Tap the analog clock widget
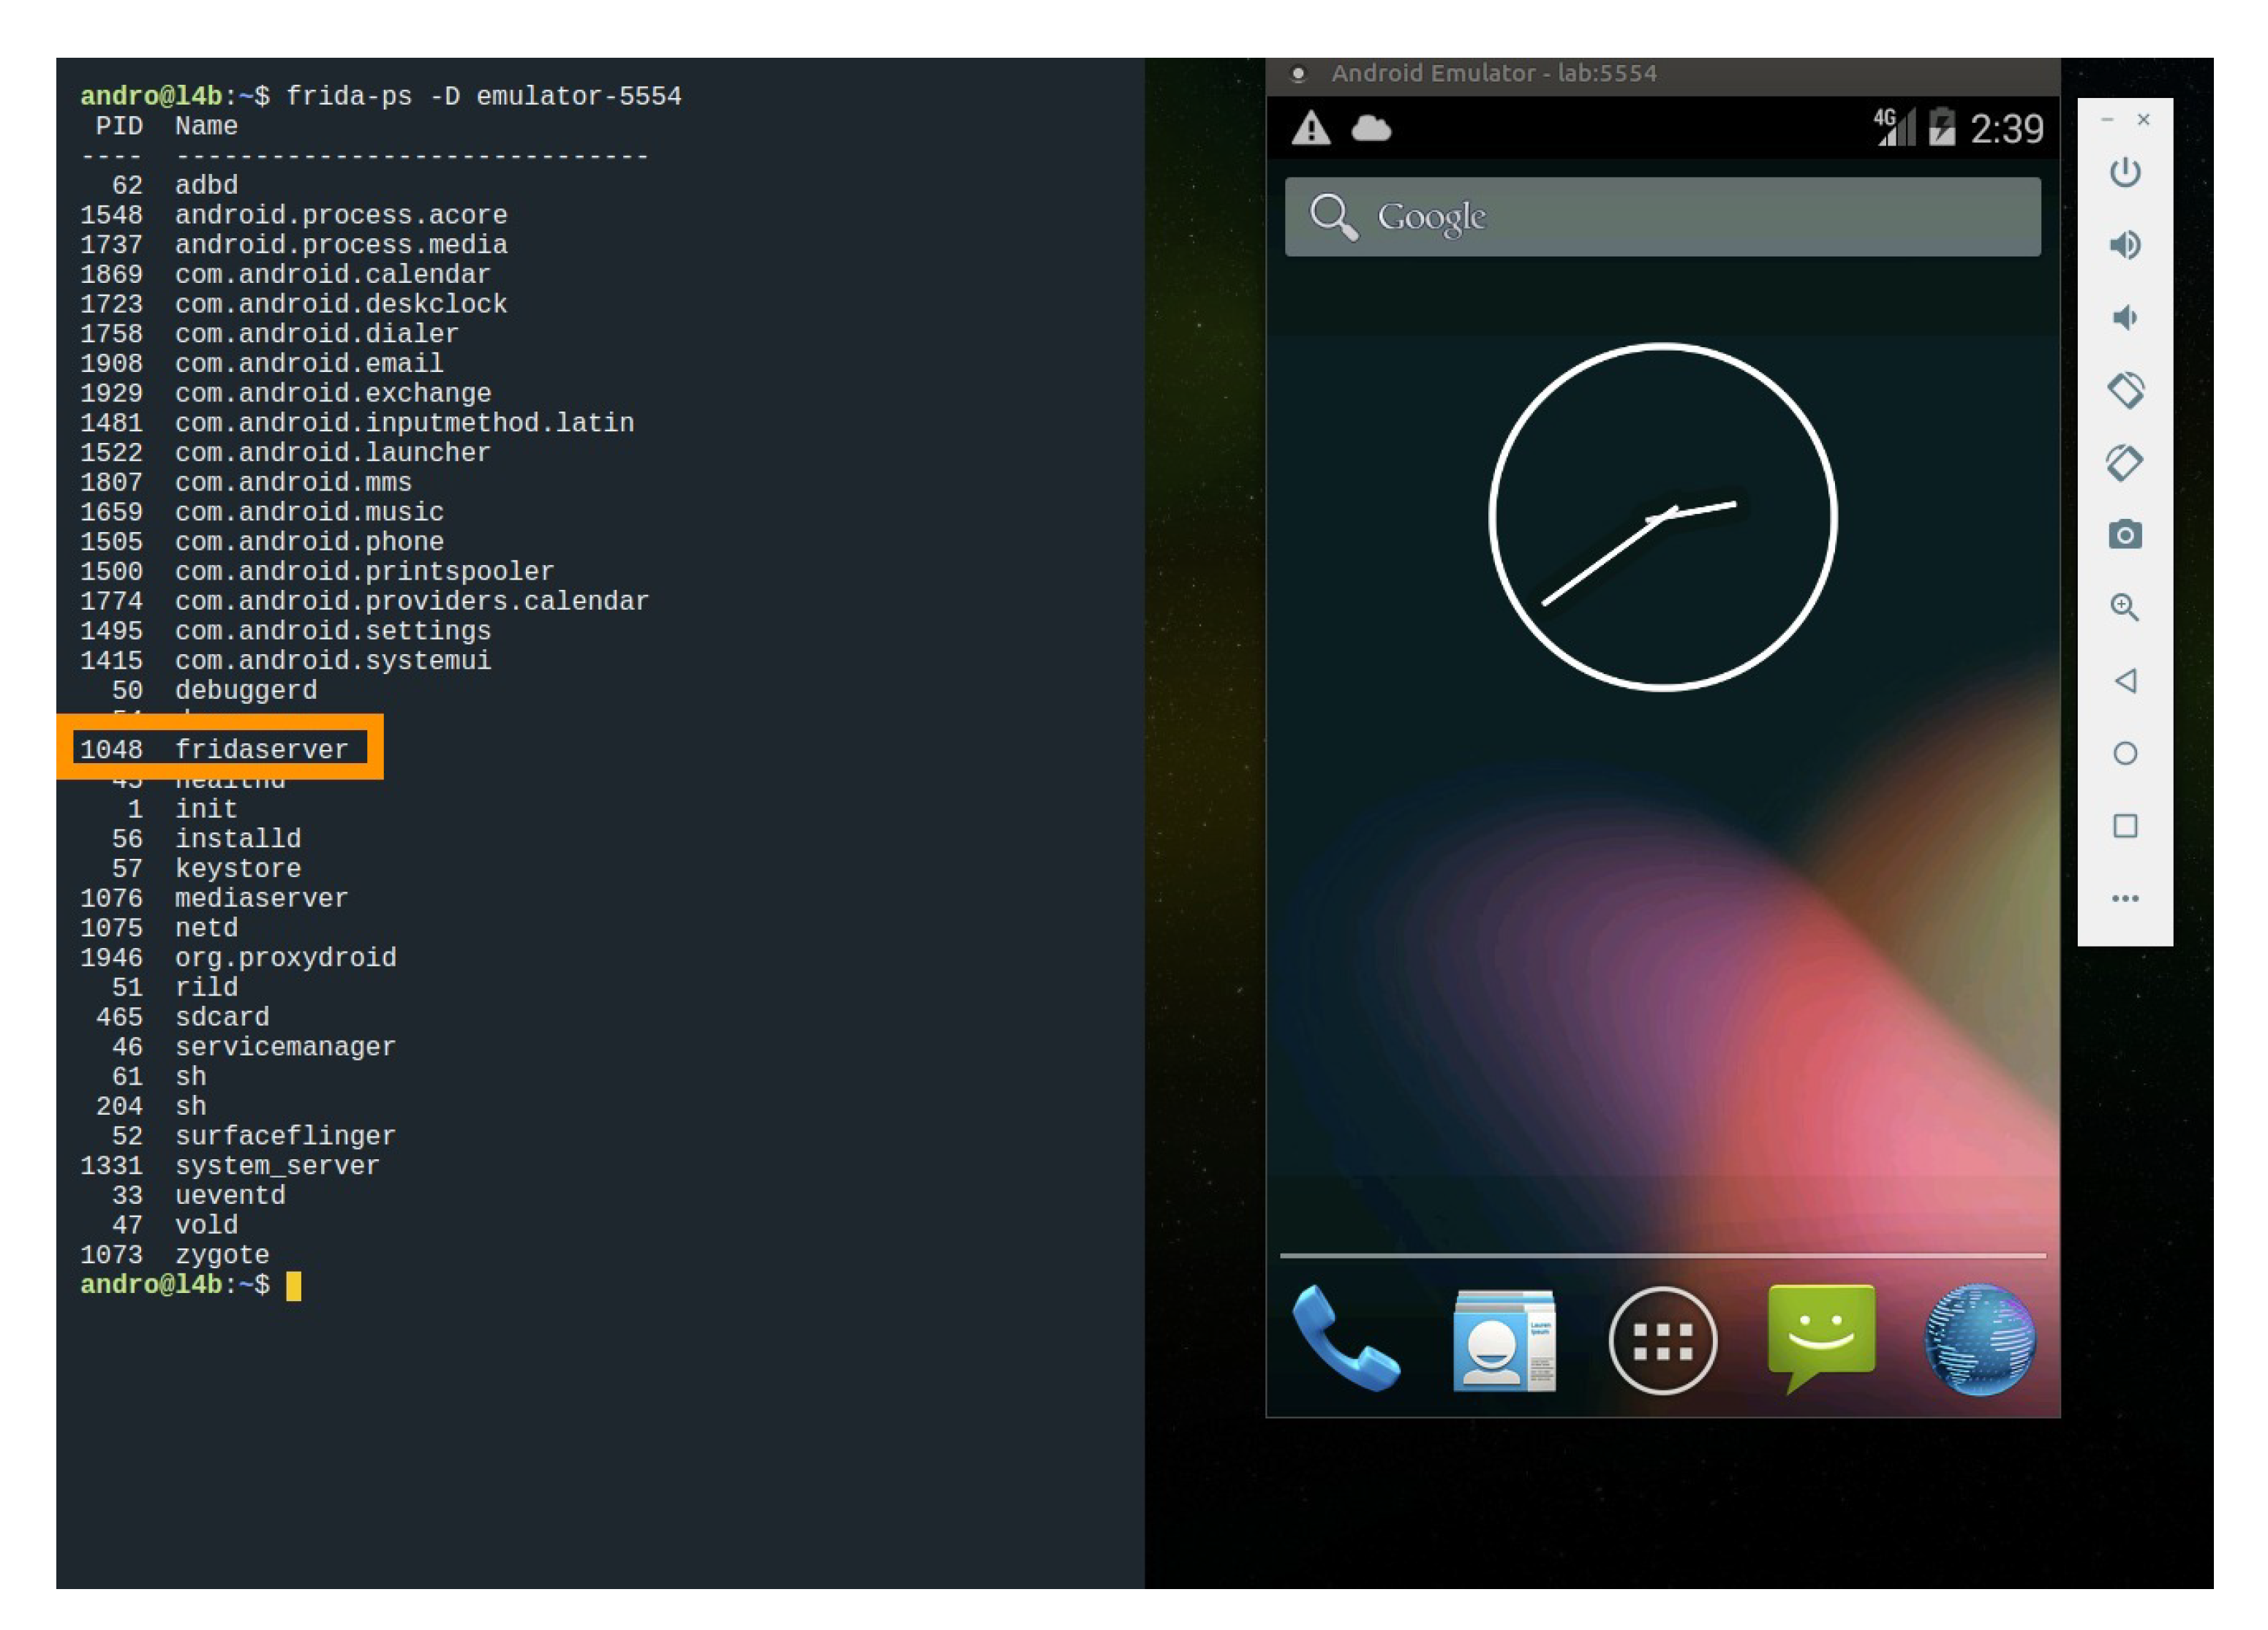 pos(1662,517)
